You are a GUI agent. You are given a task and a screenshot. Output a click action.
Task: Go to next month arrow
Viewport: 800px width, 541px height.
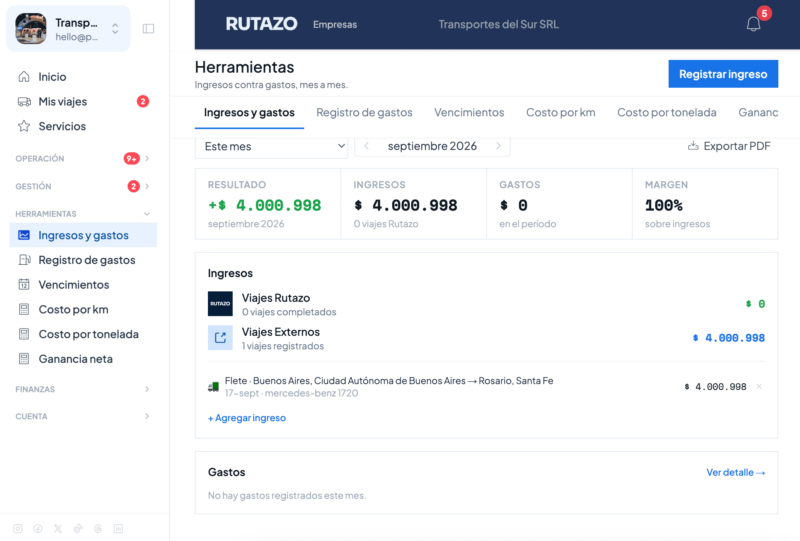coord(499,146)
